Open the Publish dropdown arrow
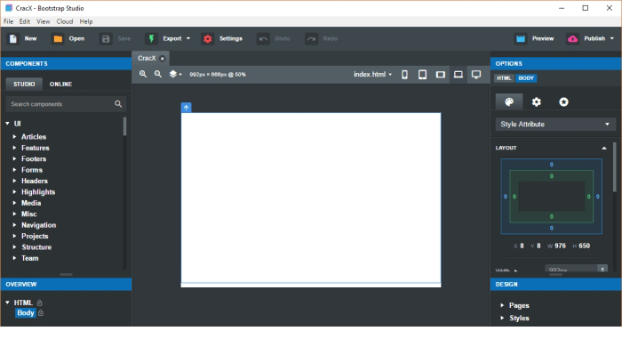The image size is (622, 339). point(612,38)
